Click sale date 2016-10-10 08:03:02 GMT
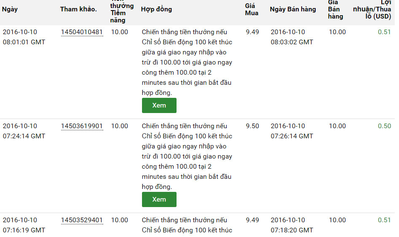The image size is (399, 237). click(x=292, y=37)
